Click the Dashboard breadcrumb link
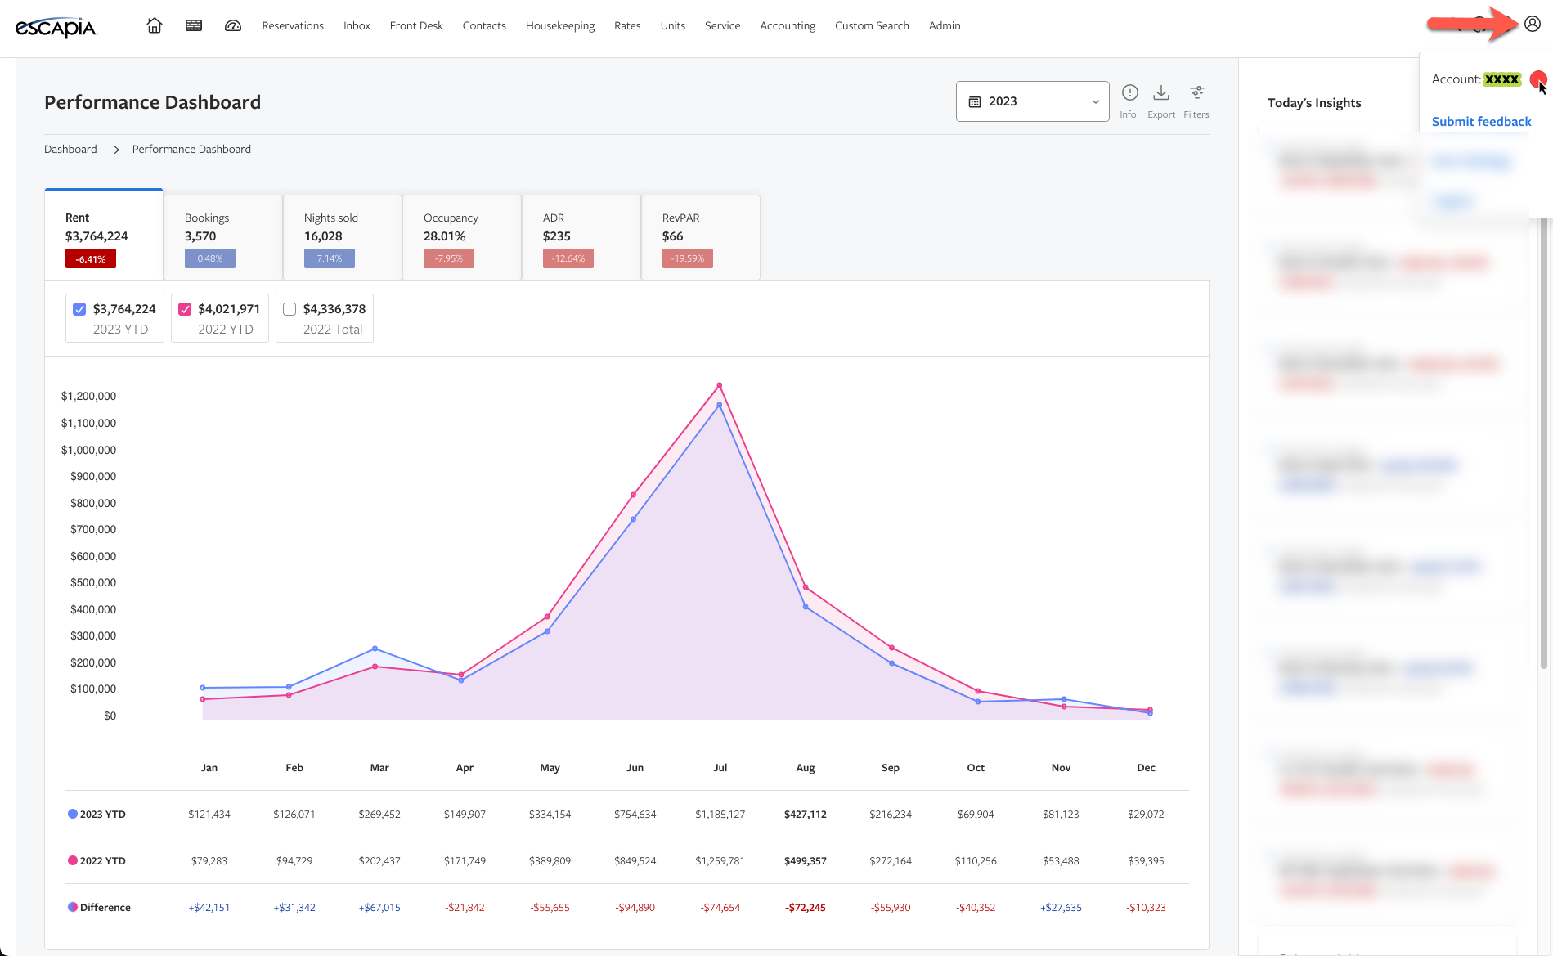Viewport: 1553px width, 956px height. click(70, 149)
